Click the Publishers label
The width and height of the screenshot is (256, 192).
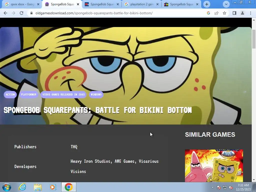click(x=25, y=147)
